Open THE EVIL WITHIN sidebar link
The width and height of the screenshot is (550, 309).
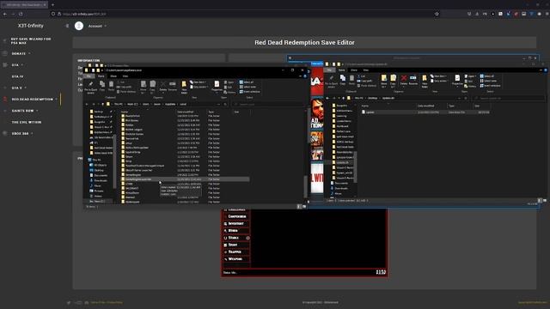27,122
